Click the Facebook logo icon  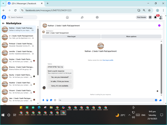click(x=4, y=17)
